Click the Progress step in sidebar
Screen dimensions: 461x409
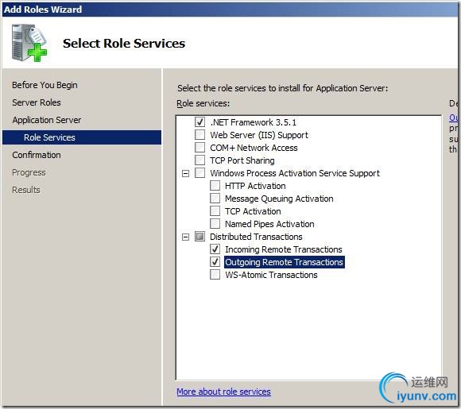coord(29,172)
